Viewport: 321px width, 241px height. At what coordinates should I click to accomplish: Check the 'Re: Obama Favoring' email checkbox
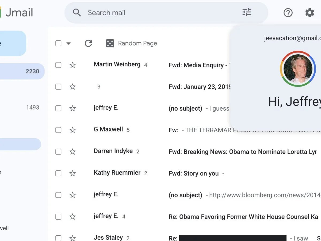[x=58, y=217]
